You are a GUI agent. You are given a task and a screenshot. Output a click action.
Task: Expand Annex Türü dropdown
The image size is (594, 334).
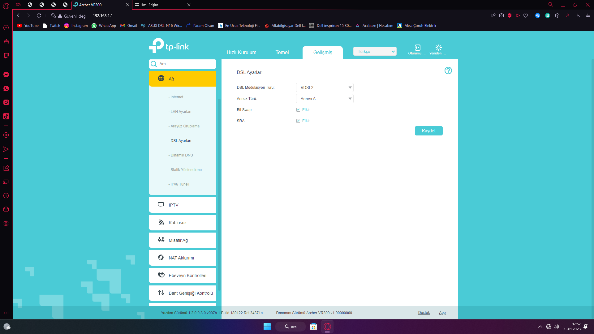(x=325, y=99)
